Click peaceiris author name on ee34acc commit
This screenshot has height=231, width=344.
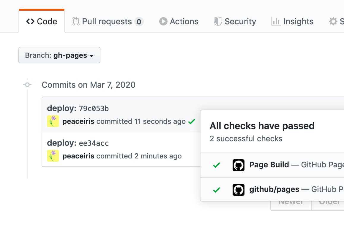click(x=78, y=156)
